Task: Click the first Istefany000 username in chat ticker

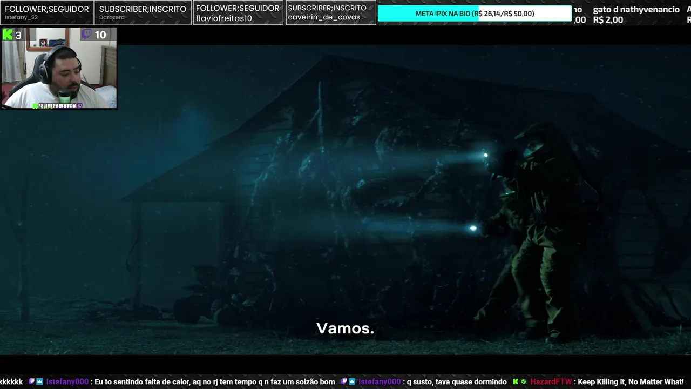Action: pyautogui.click(x=67, y=382)
